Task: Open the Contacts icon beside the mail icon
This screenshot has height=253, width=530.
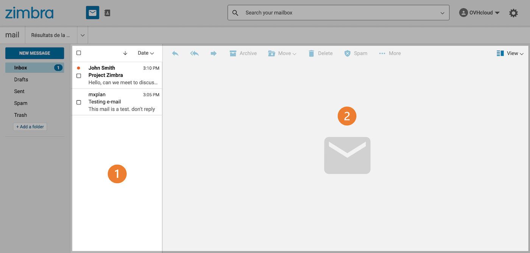Action: 107,12
